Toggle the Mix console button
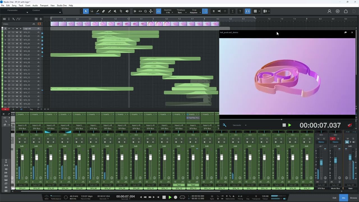 pos(344,198)
